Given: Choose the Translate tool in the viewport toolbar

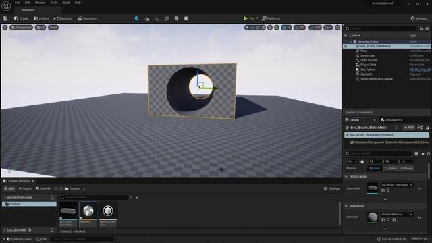Looking at the screenshot, I should [252, 28].
